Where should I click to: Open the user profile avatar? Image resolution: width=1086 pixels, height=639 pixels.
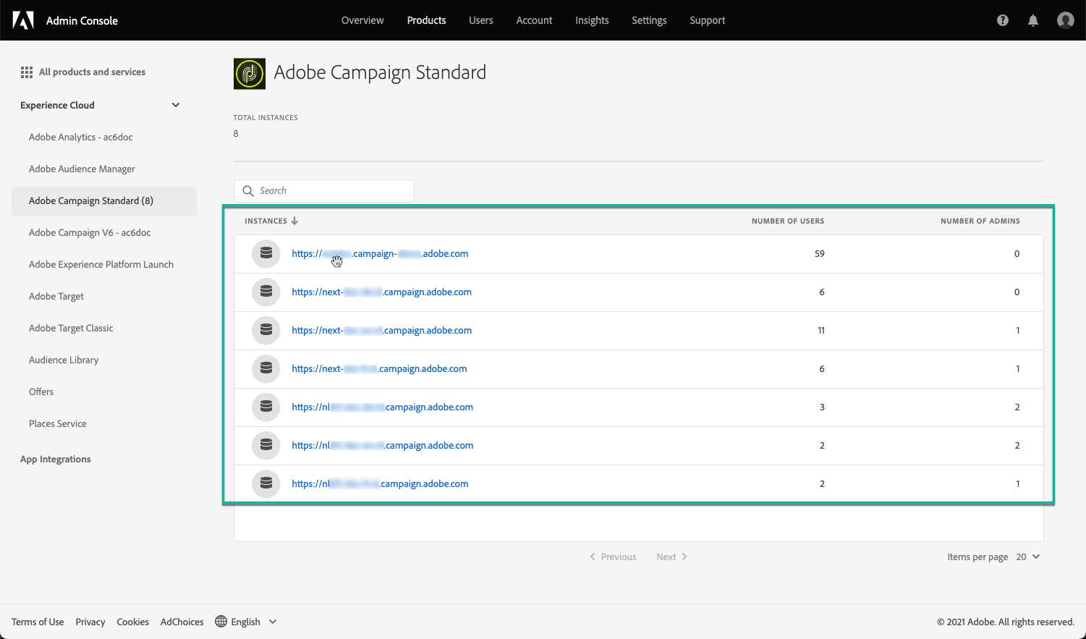coord(1066,20)
